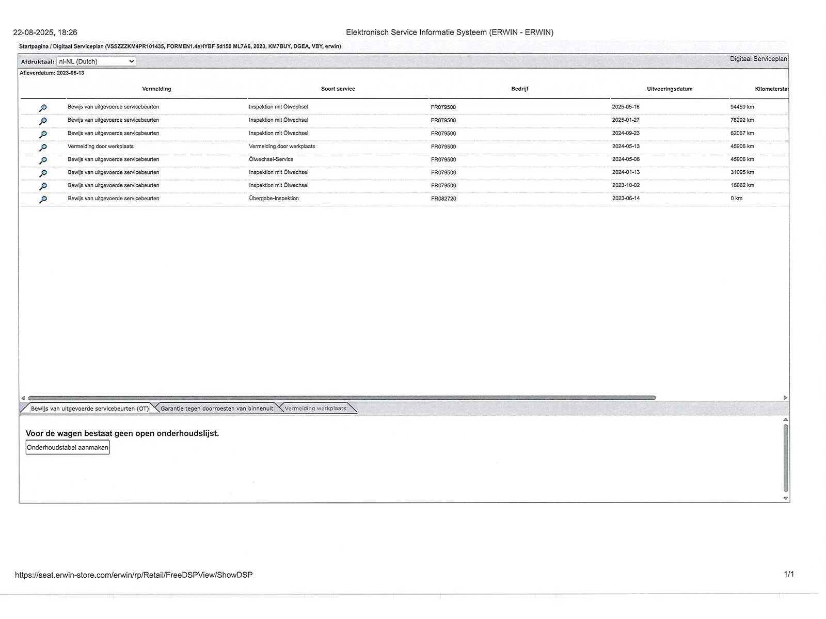Click the Onderhoudstabel aanmaken button
The width and height of the screenshot is (826, 619).
pos(68,447)
